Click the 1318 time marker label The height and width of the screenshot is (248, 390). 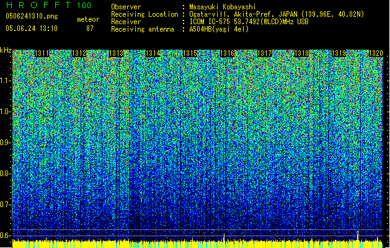point(301,53)
